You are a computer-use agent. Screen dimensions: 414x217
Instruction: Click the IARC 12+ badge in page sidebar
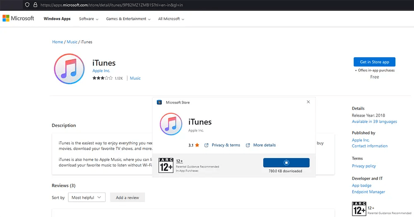359,209
